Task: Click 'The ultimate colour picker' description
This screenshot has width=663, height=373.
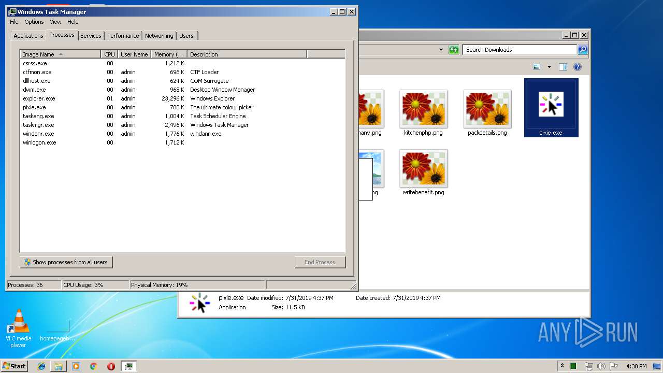Action: tap(222, 107)
